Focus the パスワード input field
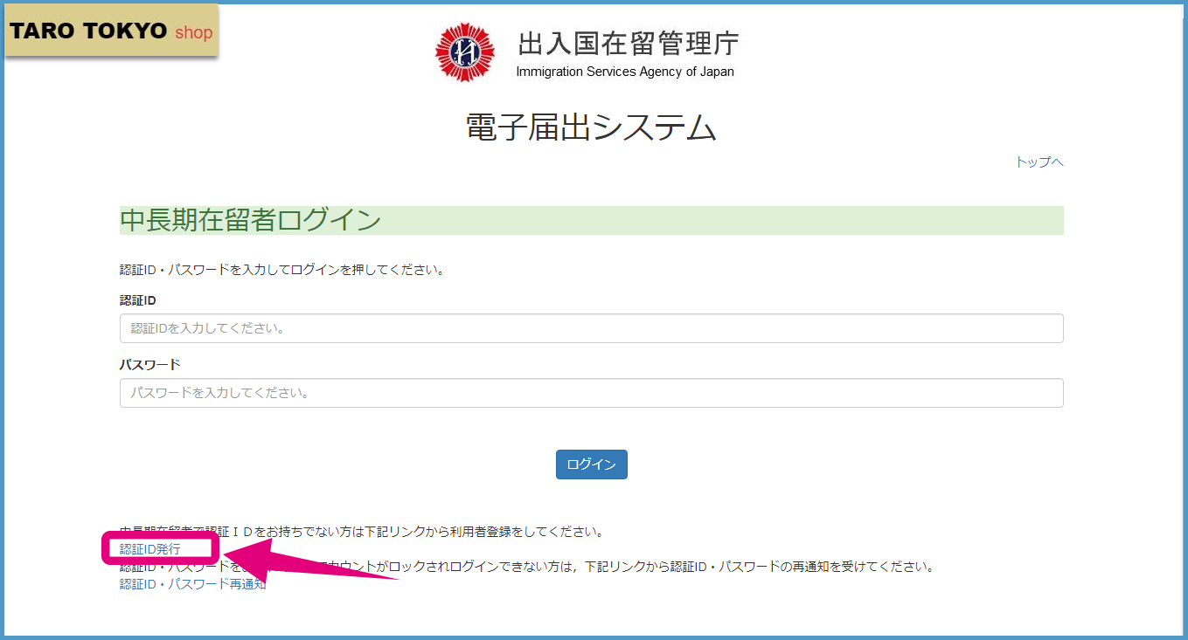This screenshot has height=640, width=1188. [x=591, y=393]
